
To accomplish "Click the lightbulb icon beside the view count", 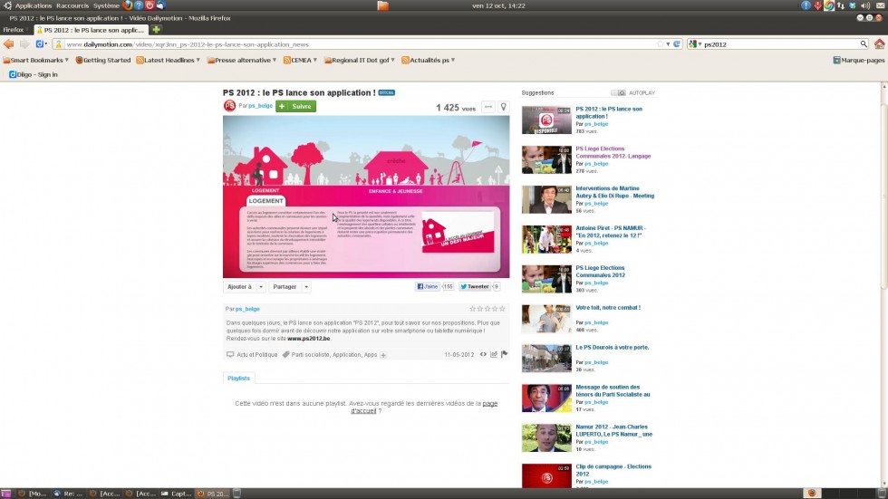I will [x=504, y=107].
